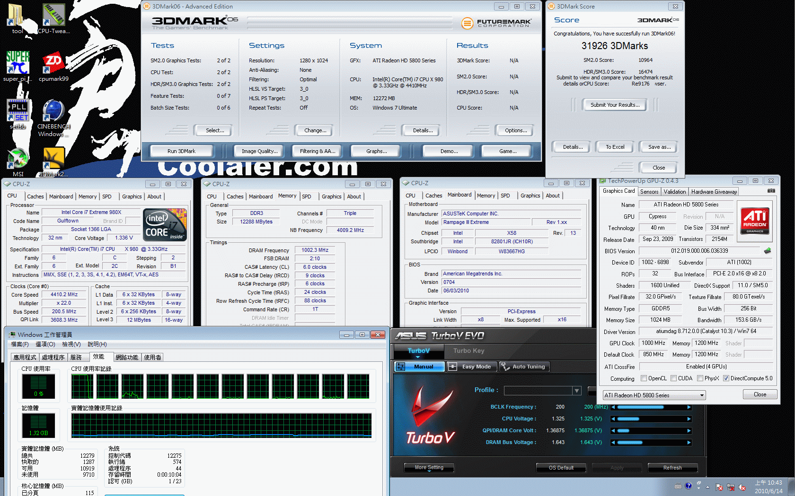Screen dimensions: 795x496
Task: Click the GPU-Z screenshot camera icon
Action: tap(771, 191)
